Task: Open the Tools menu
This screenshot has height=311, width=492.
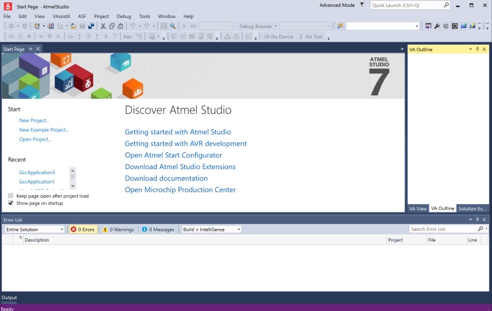Action: pyautogui.click(x=144, y=16)
